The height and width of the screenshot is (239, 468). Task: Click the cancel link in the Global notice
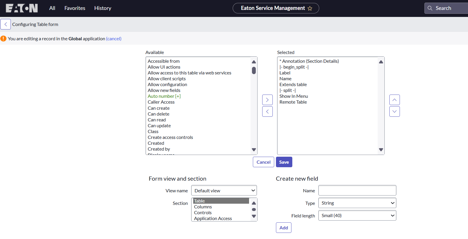pyautogui.click(x=114, y=39)
